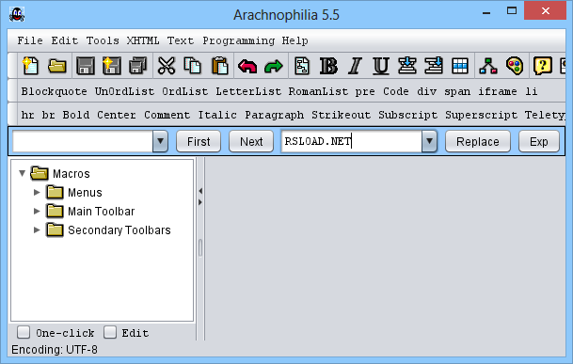Click the Comment toolbar item
Image resolution: width=573 pixels, height=364 pixels.
167,115
